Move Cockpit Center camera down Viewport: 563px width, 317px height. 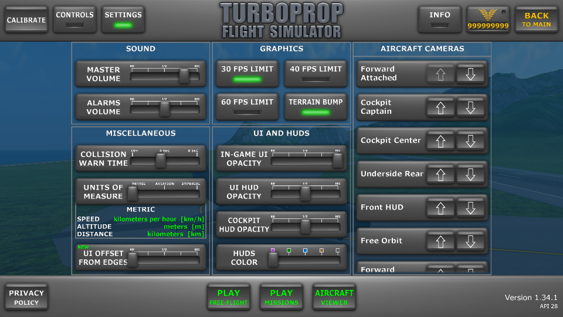[x=470, y=141]
